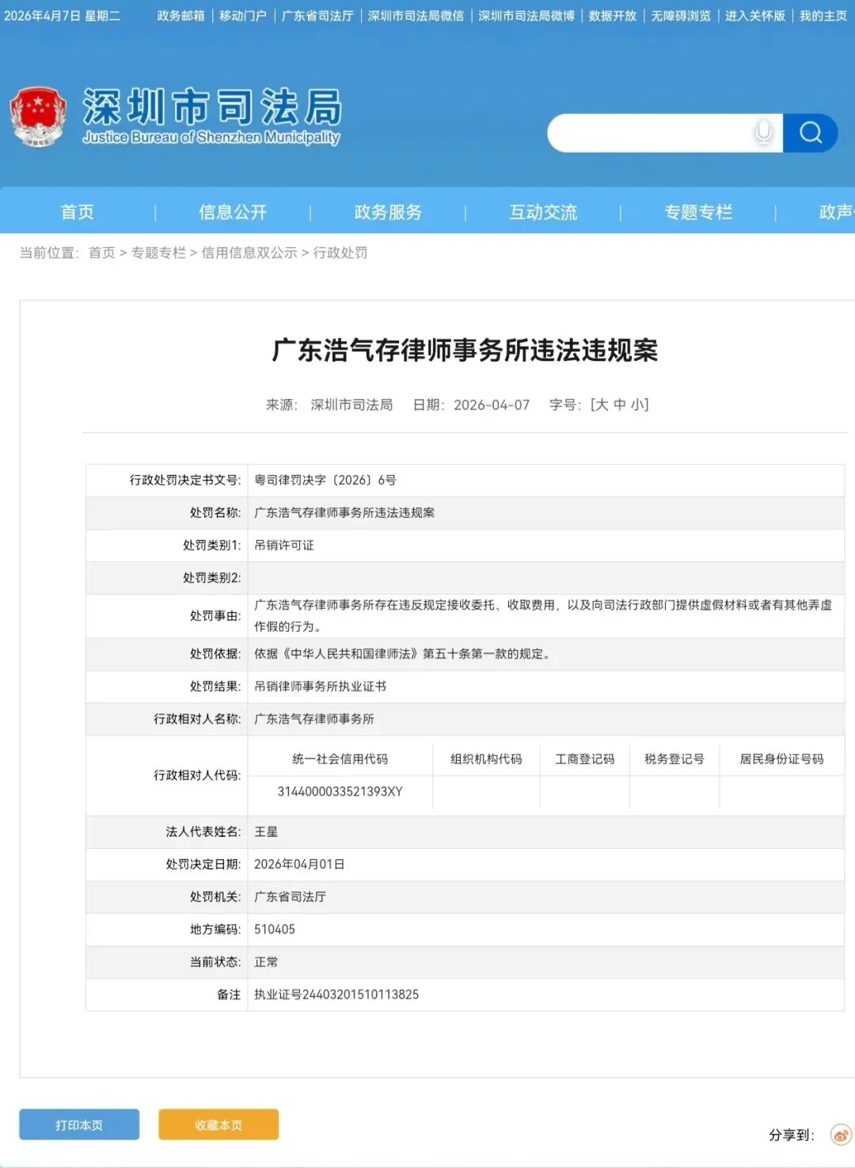Image resolution: width=855 pixels, height=1168 pixels.
Task: Open 互动交流 navigation tab
Action: click(543, 211)
